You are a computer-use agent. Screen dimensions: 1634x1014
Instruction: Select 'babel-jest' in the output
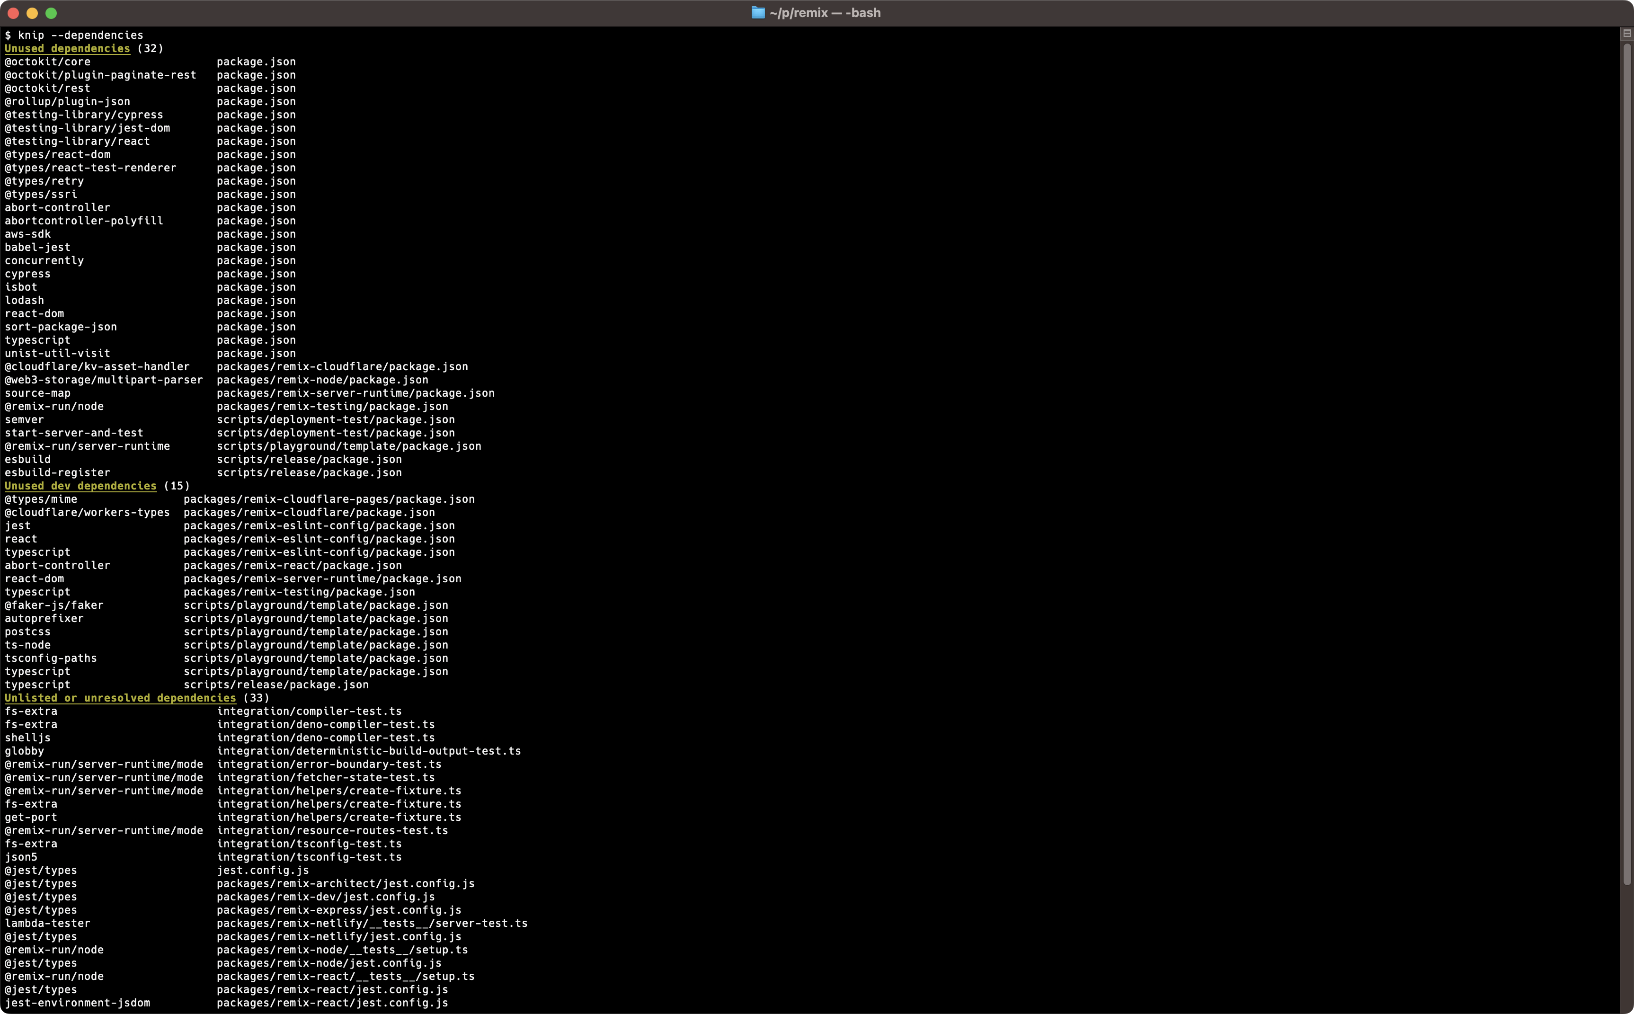[x=37, y=248]
